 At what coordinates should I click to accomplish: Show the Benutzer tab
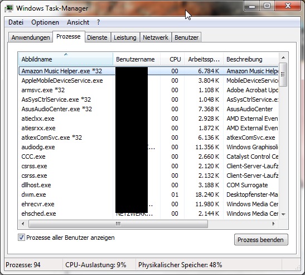[x=187, y=37]
